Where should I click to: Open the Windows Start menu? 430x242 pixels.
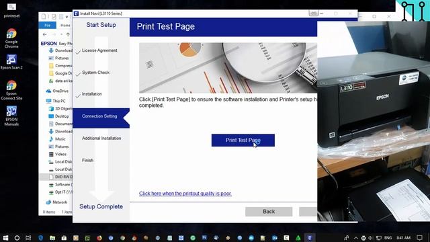coord(5,238)
